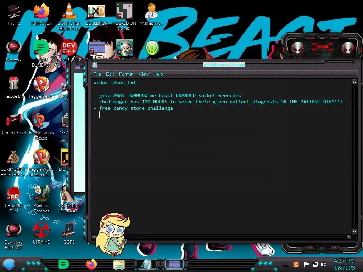Launch Firefox from the taskbar
Image resolution: width=363 pixels, height=272 pixels.
[91, 264]
